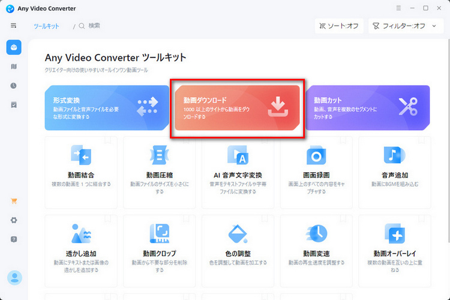This screenshot has width=450, height=300.
Task: Click the 動画変速 title text
Action: (x=316, y=254)
